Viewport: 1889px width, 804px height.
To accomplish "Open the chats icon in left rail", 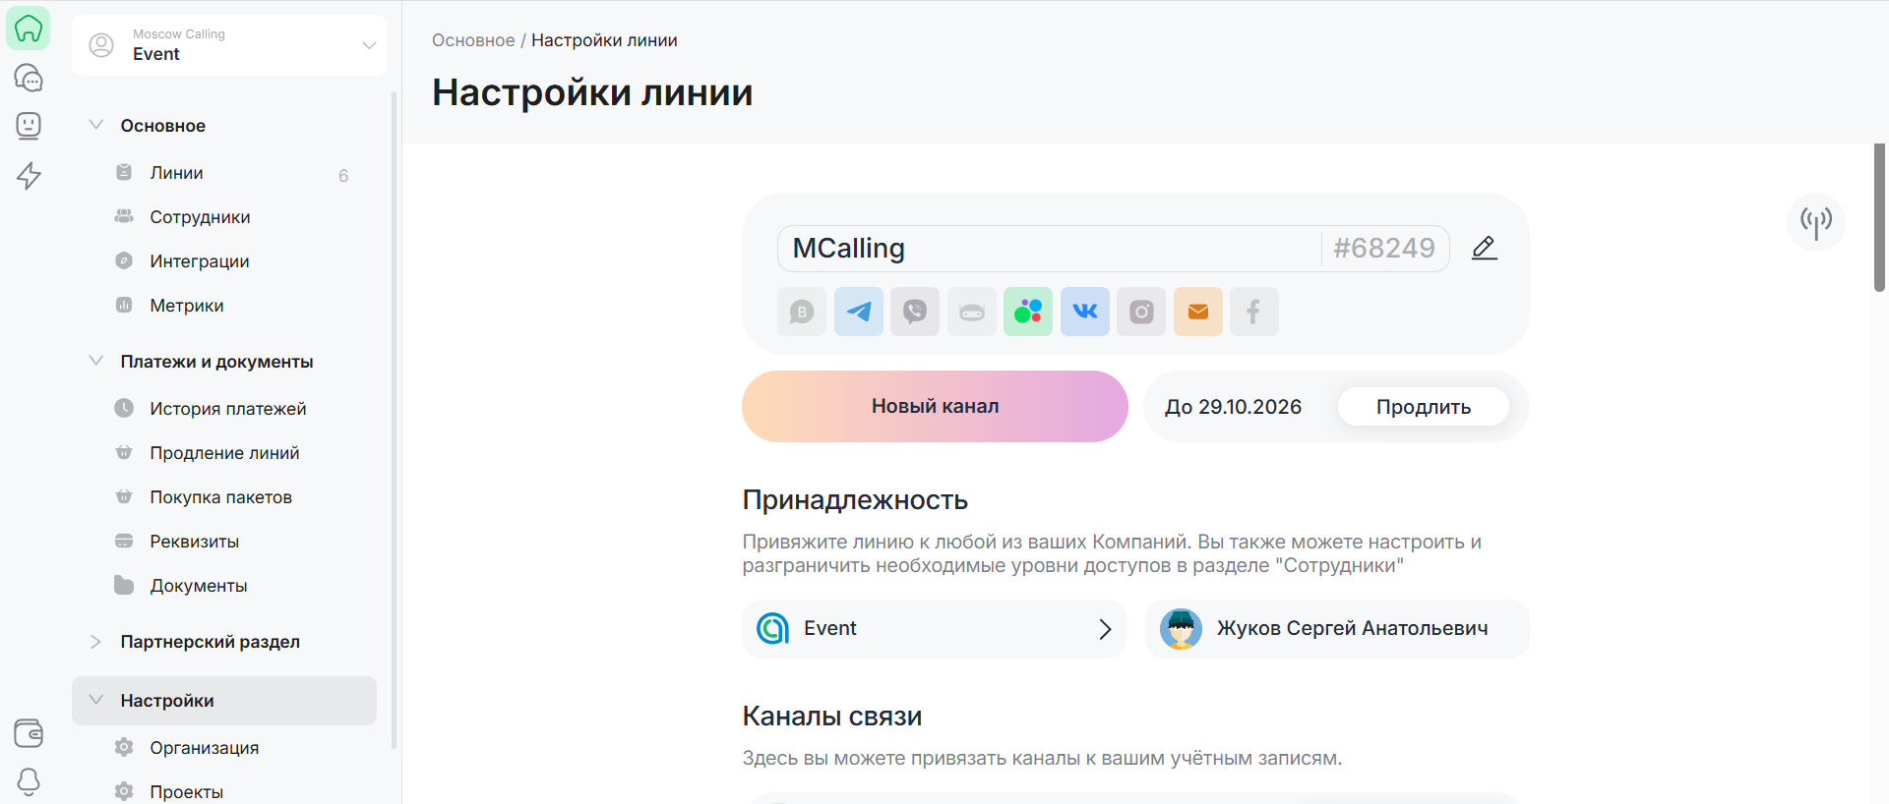I will point(29,78).
